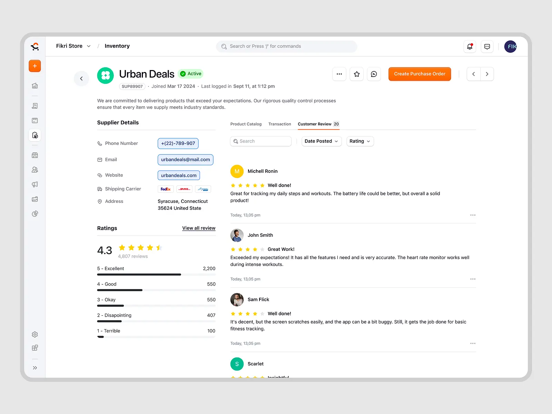Click the View all review link
The image size is (552, 414).
(199, 228)
